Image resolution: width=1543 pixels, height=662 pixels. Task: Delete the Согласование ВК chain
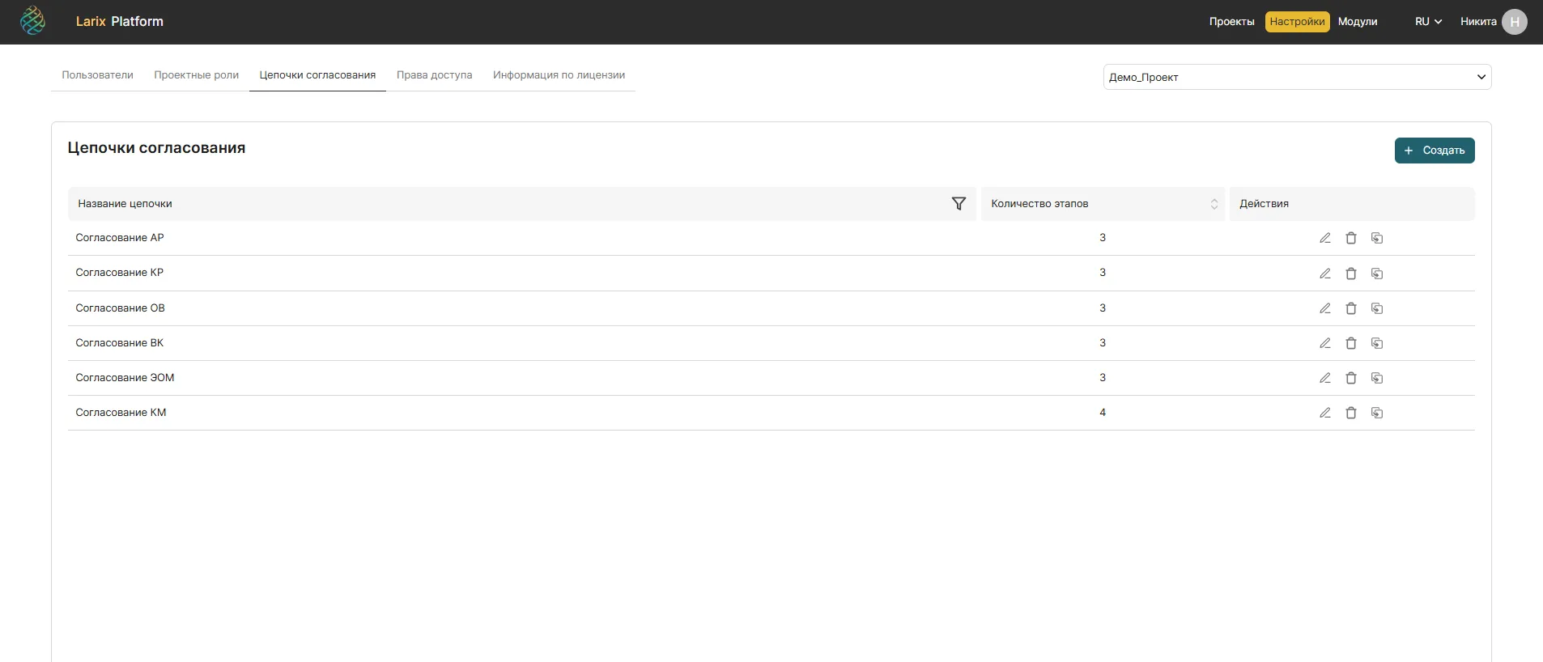tap(1351, 343)
